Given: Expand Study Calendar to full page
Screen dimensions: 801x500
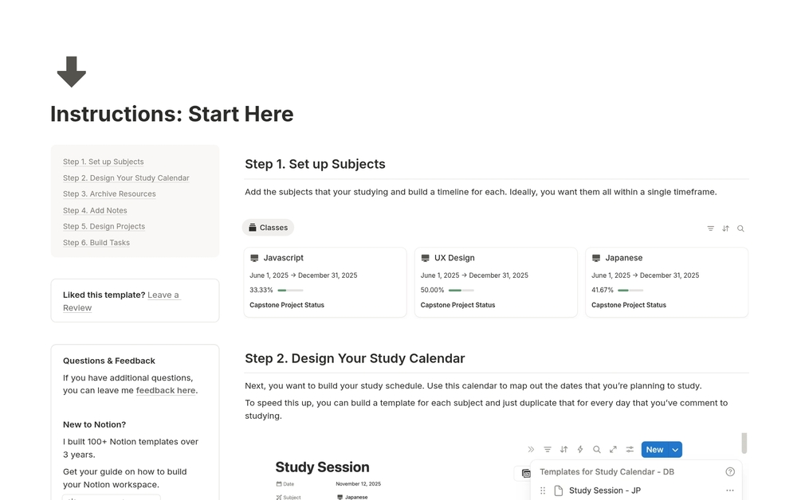Looking at the screenshot, I should pos(613,450).
